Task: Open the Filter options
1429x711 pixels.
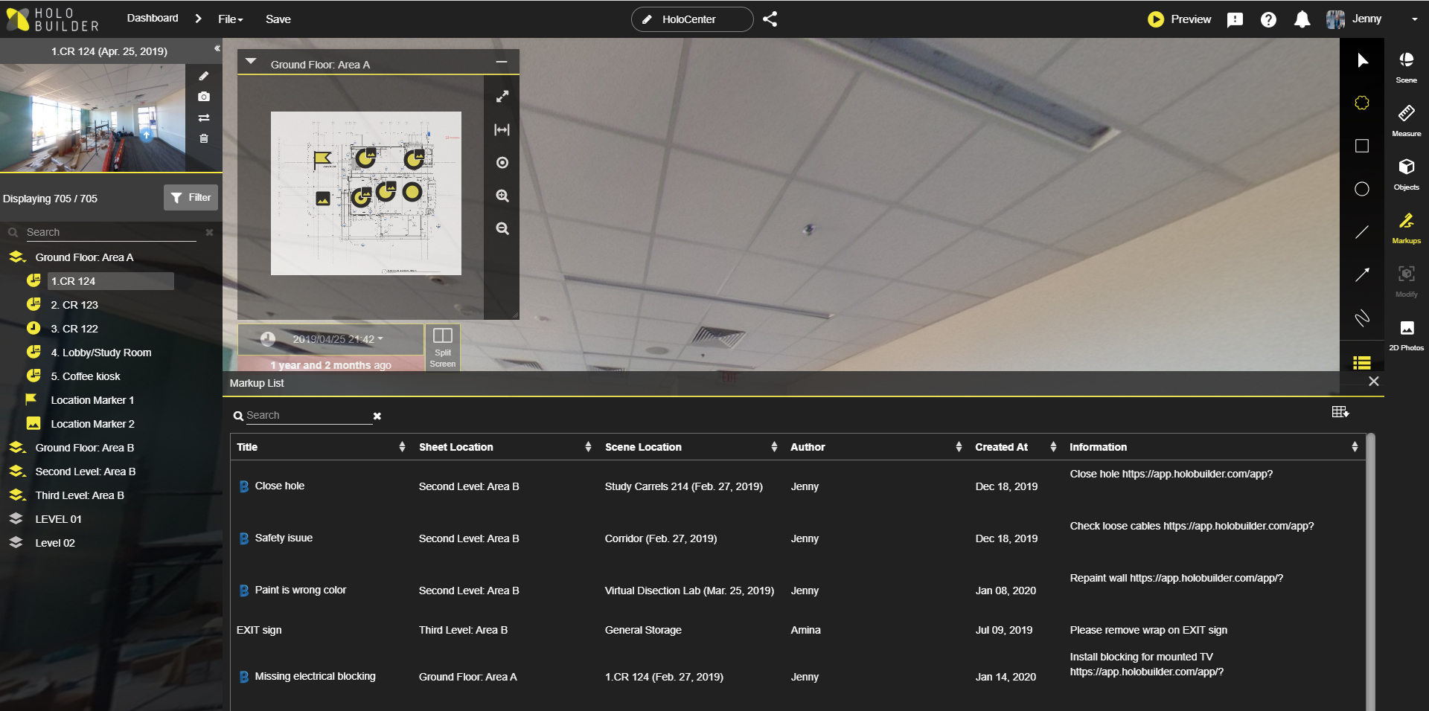Action: 191,198
